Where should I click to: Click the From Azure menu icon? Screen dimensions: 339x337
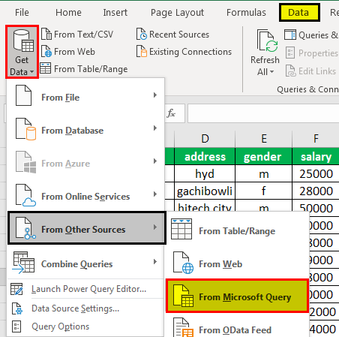tap(25, 162)
